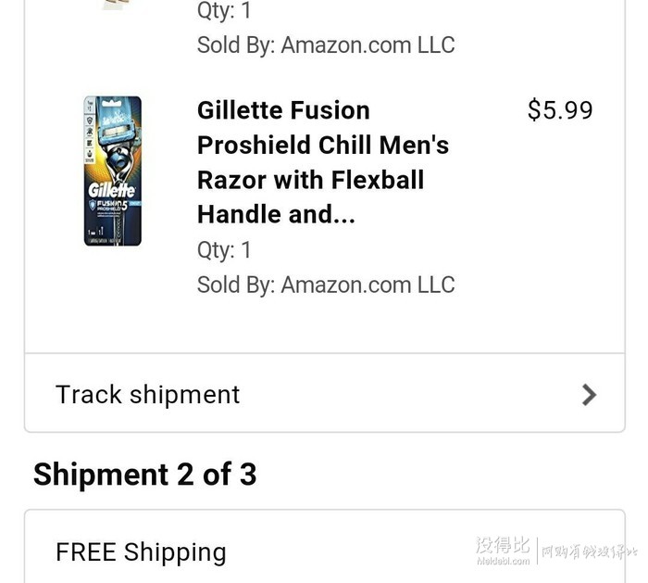Click the Chinese characters watermark logo
This screenshot has height=583, width=648.
point(503,545)
